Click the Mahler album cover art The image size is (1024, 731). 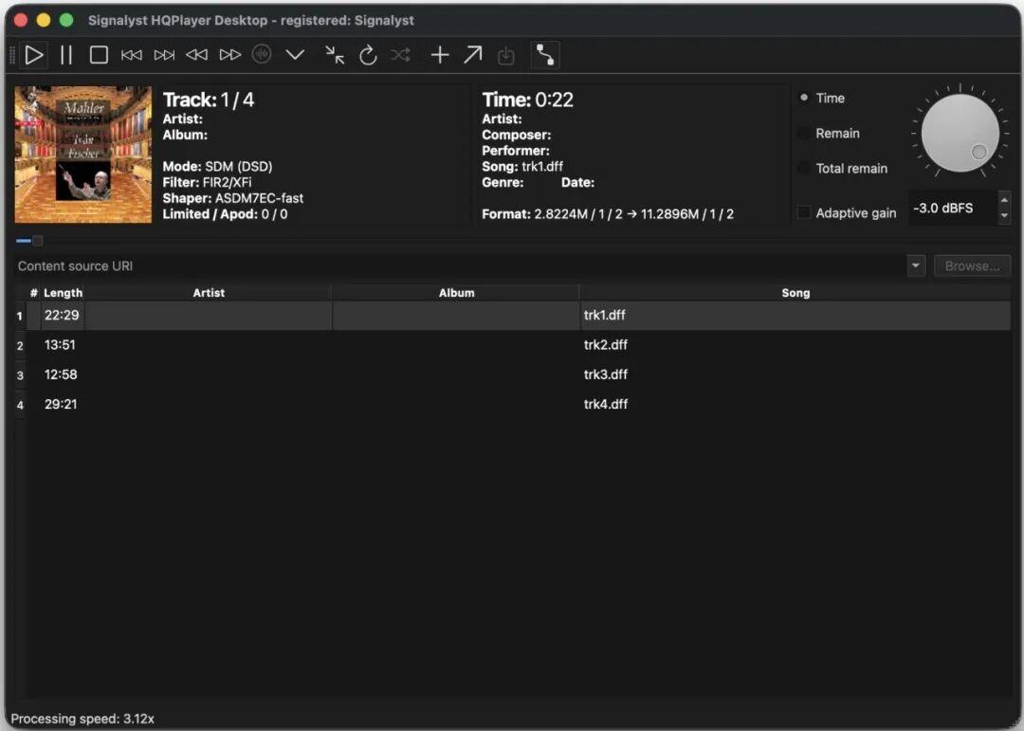[x=82, y=155]
